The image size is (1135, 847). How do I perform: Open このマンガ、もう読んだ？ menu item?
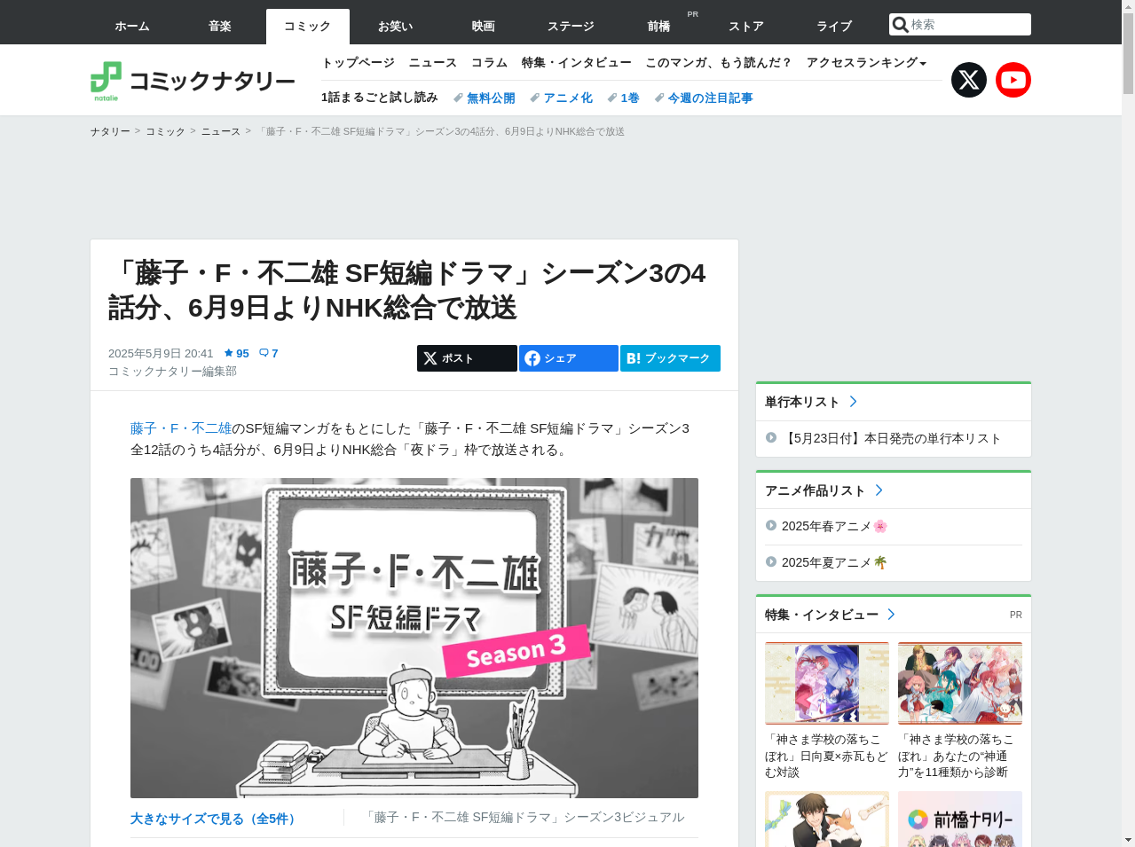click(719, 62)
